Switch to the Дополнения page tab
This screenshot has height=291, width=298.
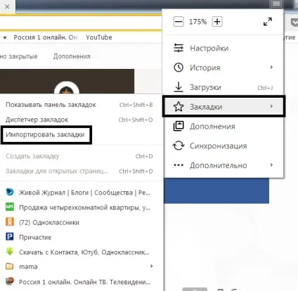72,56
